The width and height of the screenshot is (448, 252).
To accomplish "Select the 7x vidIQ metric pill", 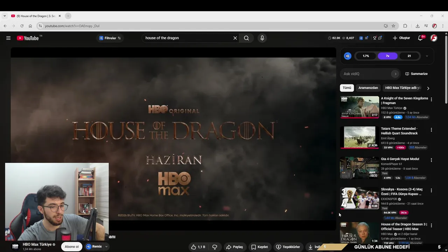I will (387, 56).
